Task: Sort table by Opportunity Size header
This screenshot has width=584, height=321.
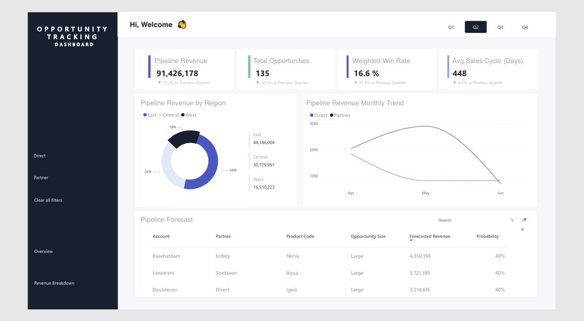Action: point(368,236)
